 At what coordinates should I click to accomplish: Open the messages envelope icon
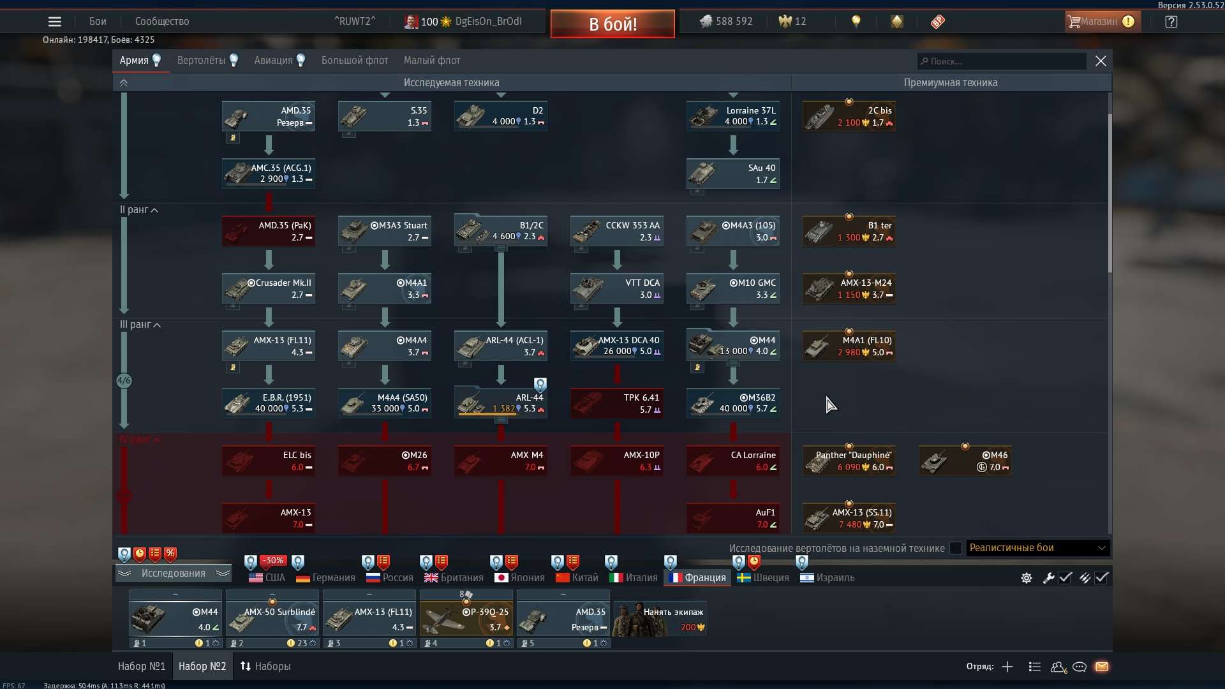click(1102, 667)
